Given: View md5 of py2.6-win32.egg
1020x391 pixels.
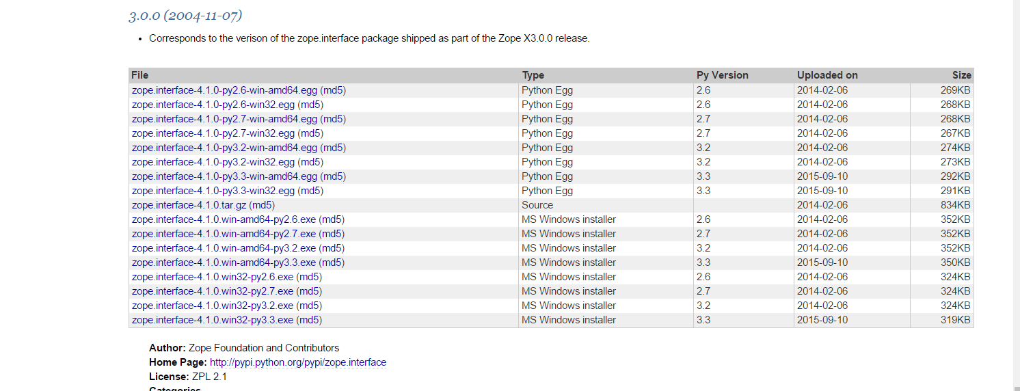Looking at the screenshot, I should [x=310, y=105].
